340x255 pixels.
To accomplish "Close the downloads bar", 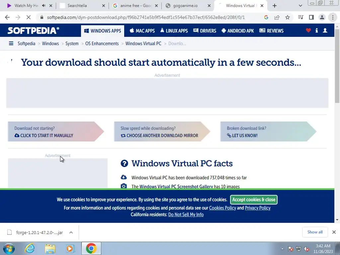I will click(334, 232).
